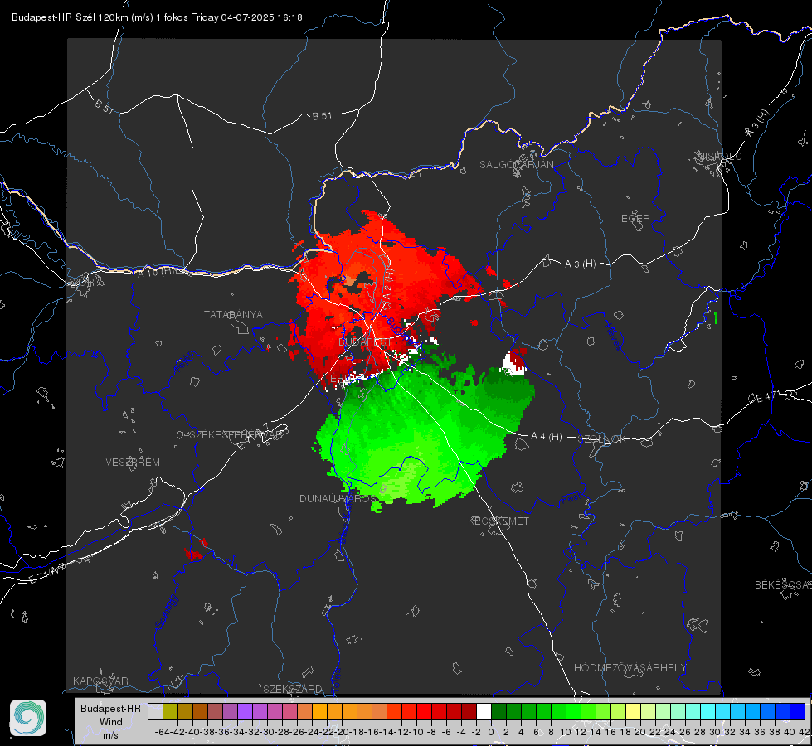Image resolution: width=812 pixels, height=746 pixels.
Task: Click the SZEKSZARD city label
Action: 293,689
